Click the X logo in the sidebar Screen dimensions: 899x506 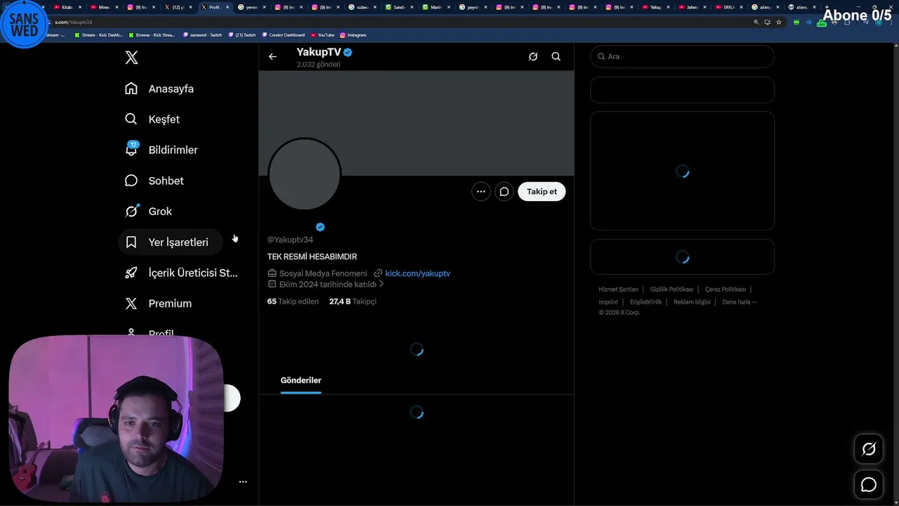[131, 58]
